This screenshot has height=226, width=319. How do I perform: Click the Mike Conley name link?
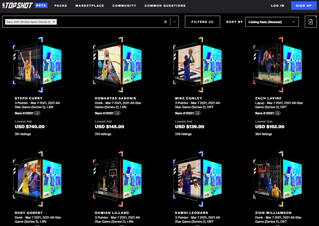coord(188,98)
